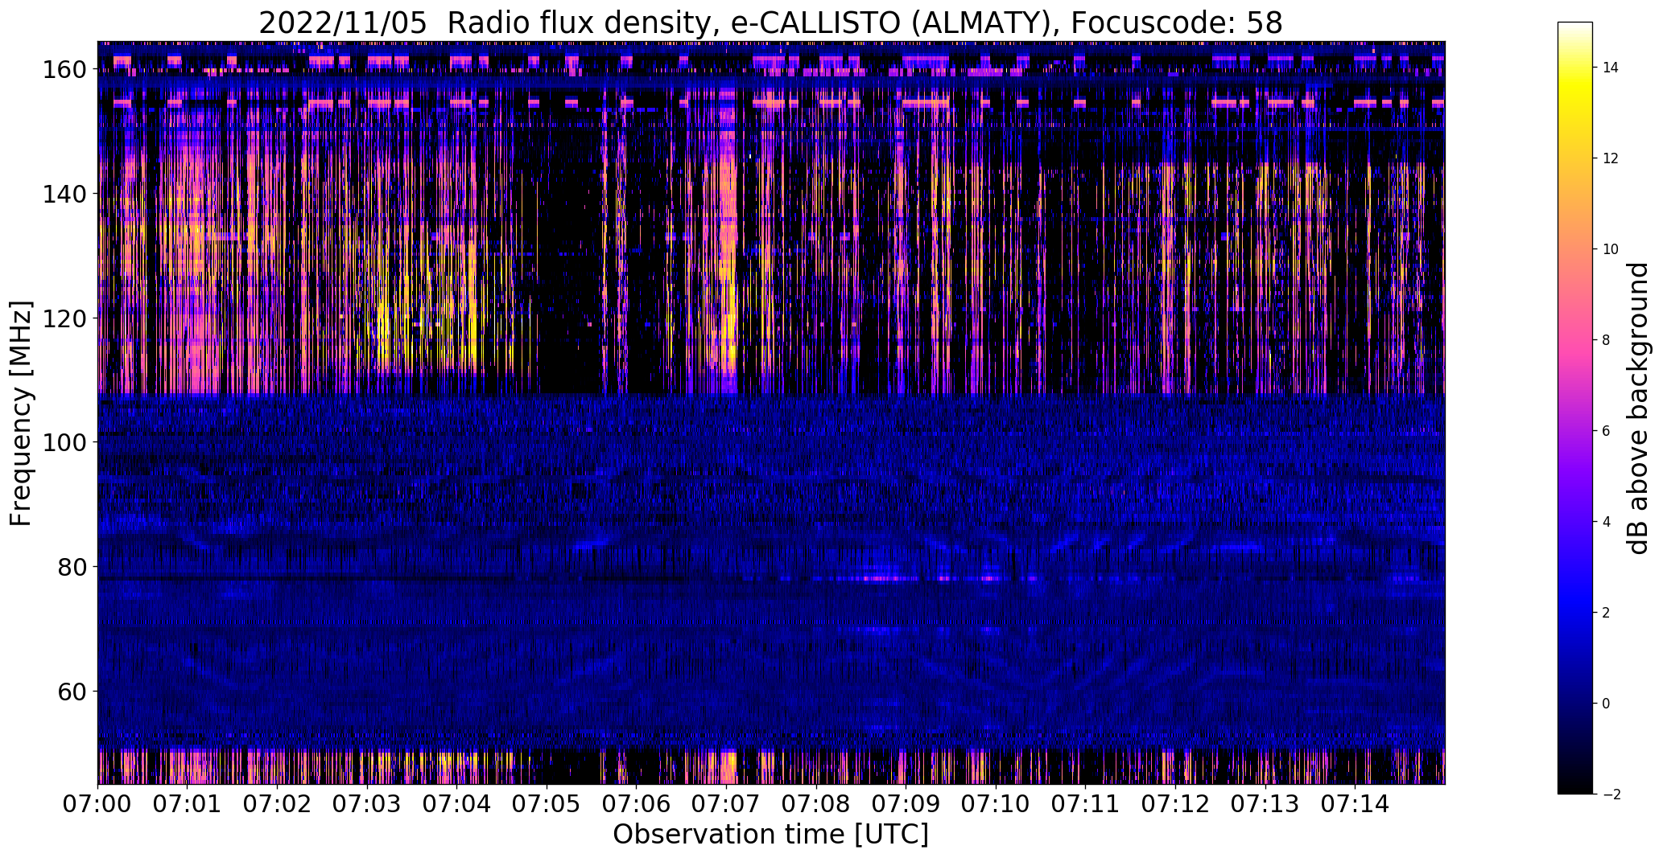Click the 07:03 time tick label
The height and width of the screenshot is (858, 1663).
point(367,804)
